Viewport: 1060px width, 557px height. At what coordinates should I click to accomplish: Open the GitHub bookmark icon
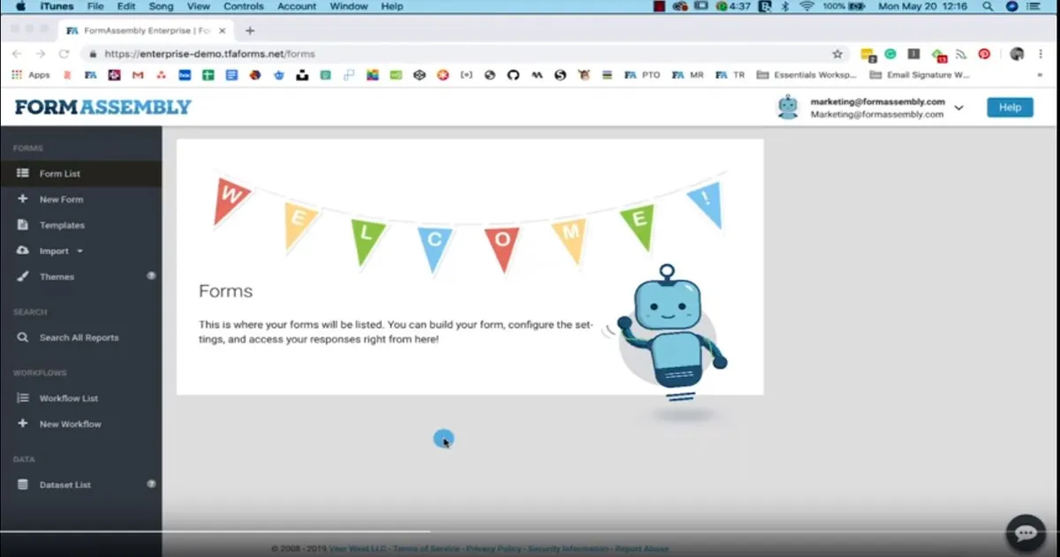click(x=513, y=75)
